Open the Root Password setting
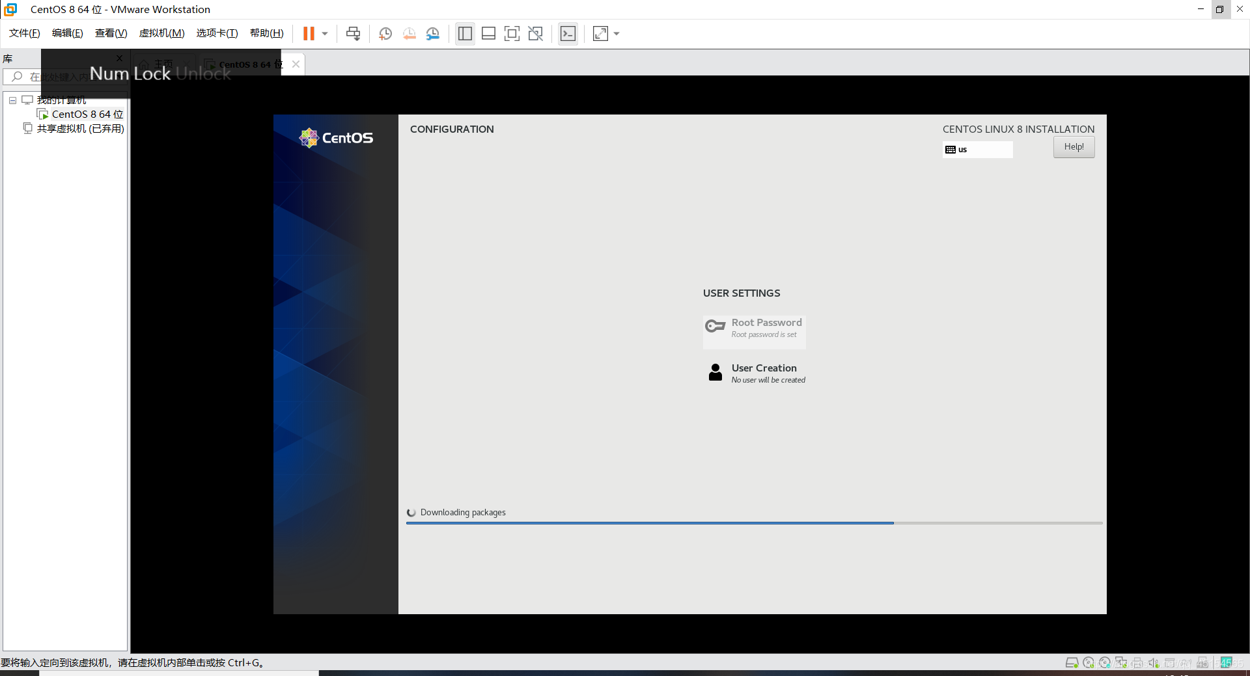Viewport: 1250px width, 676px height. [754, 332]
